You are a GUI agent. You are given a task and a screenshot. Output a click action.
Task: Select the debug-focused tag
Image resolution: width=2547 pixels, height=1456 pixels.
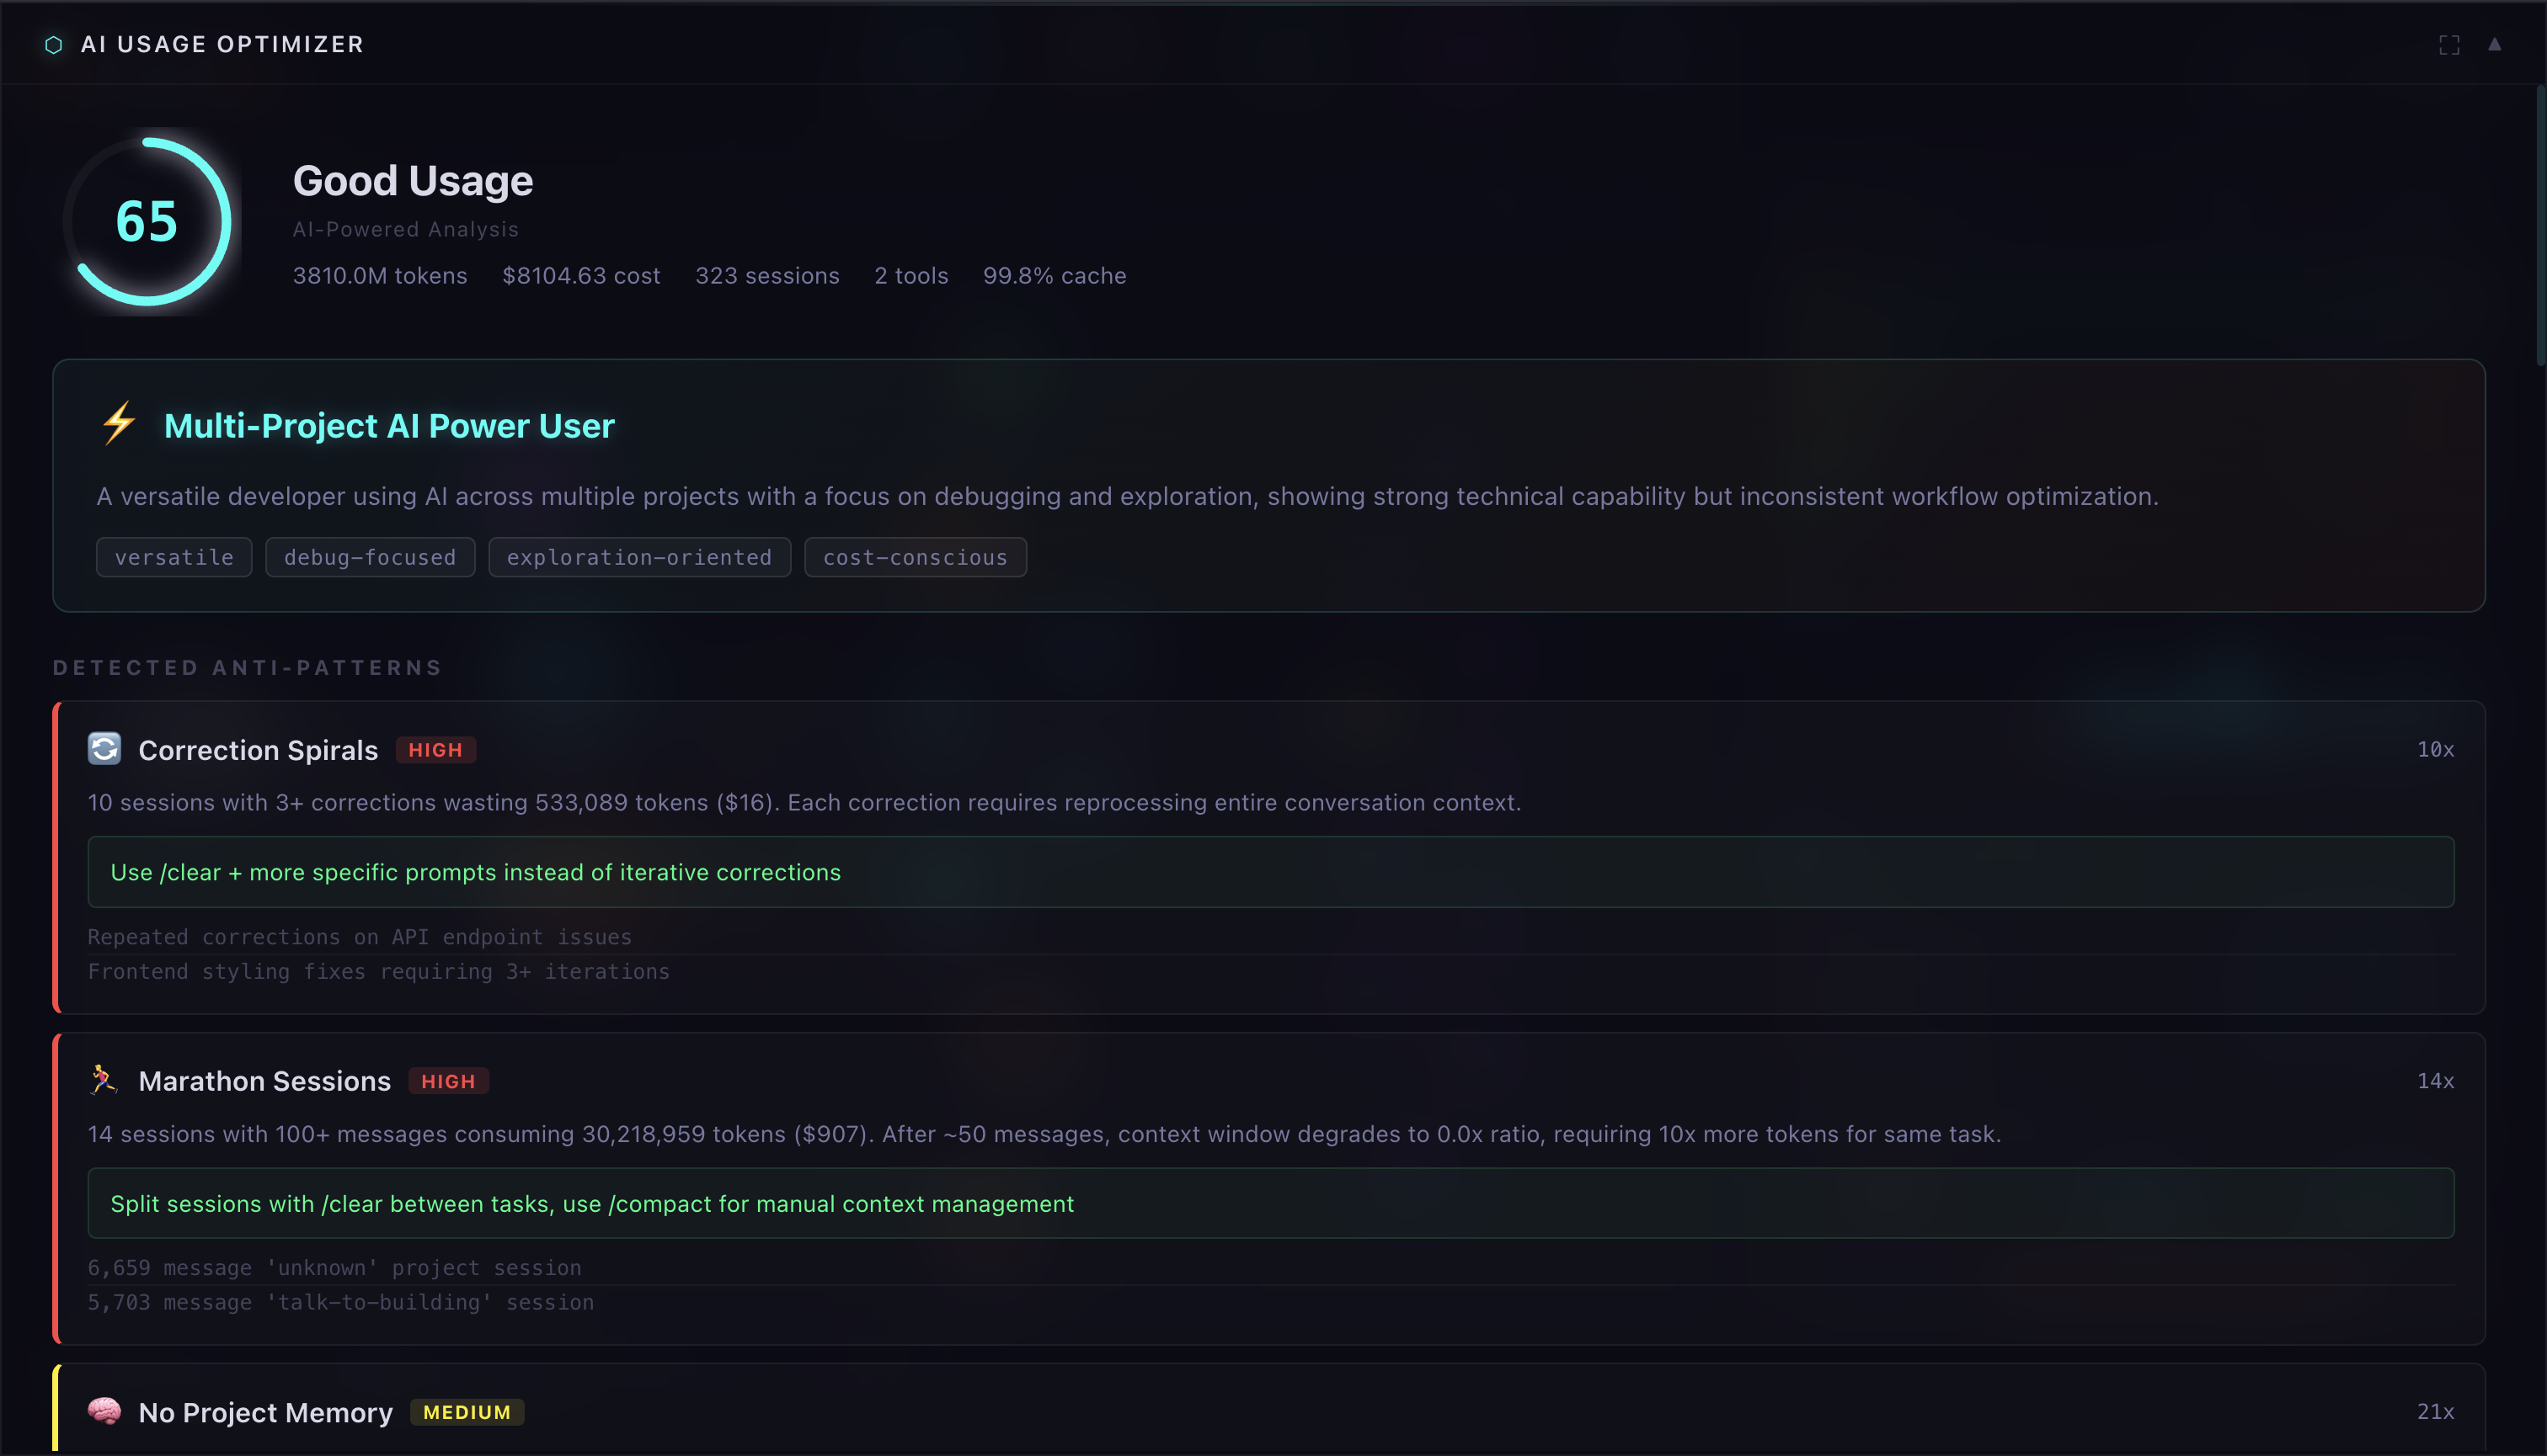pos(369,557)
